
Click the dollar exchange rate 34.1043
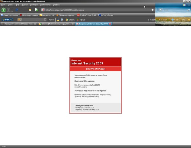[152, 20]
